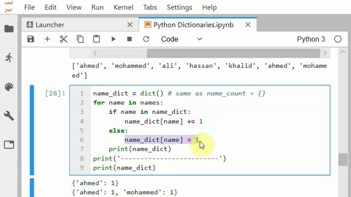The width and height of the screenshot is (351, 197).
Task: Click the kernel status circle indicator
Action: point(338,39)
